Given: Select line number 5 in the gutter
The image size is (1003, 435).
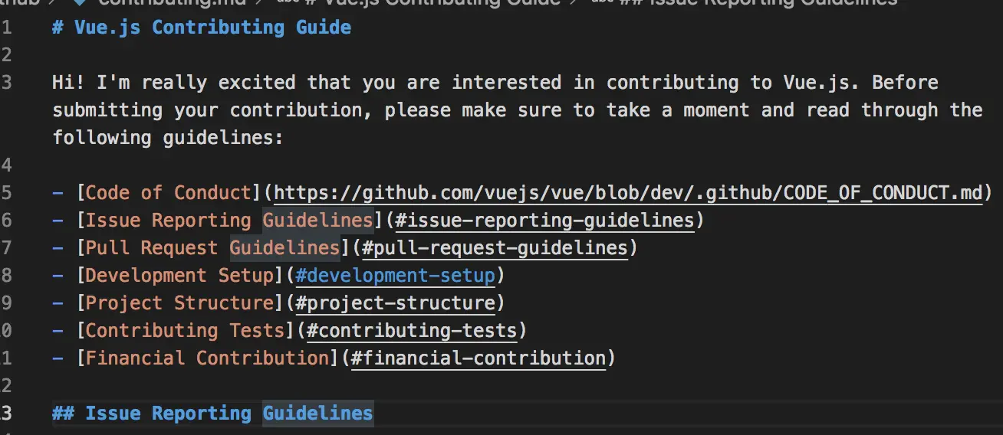Looking at the screenshot, I should (x=6, y=192).
